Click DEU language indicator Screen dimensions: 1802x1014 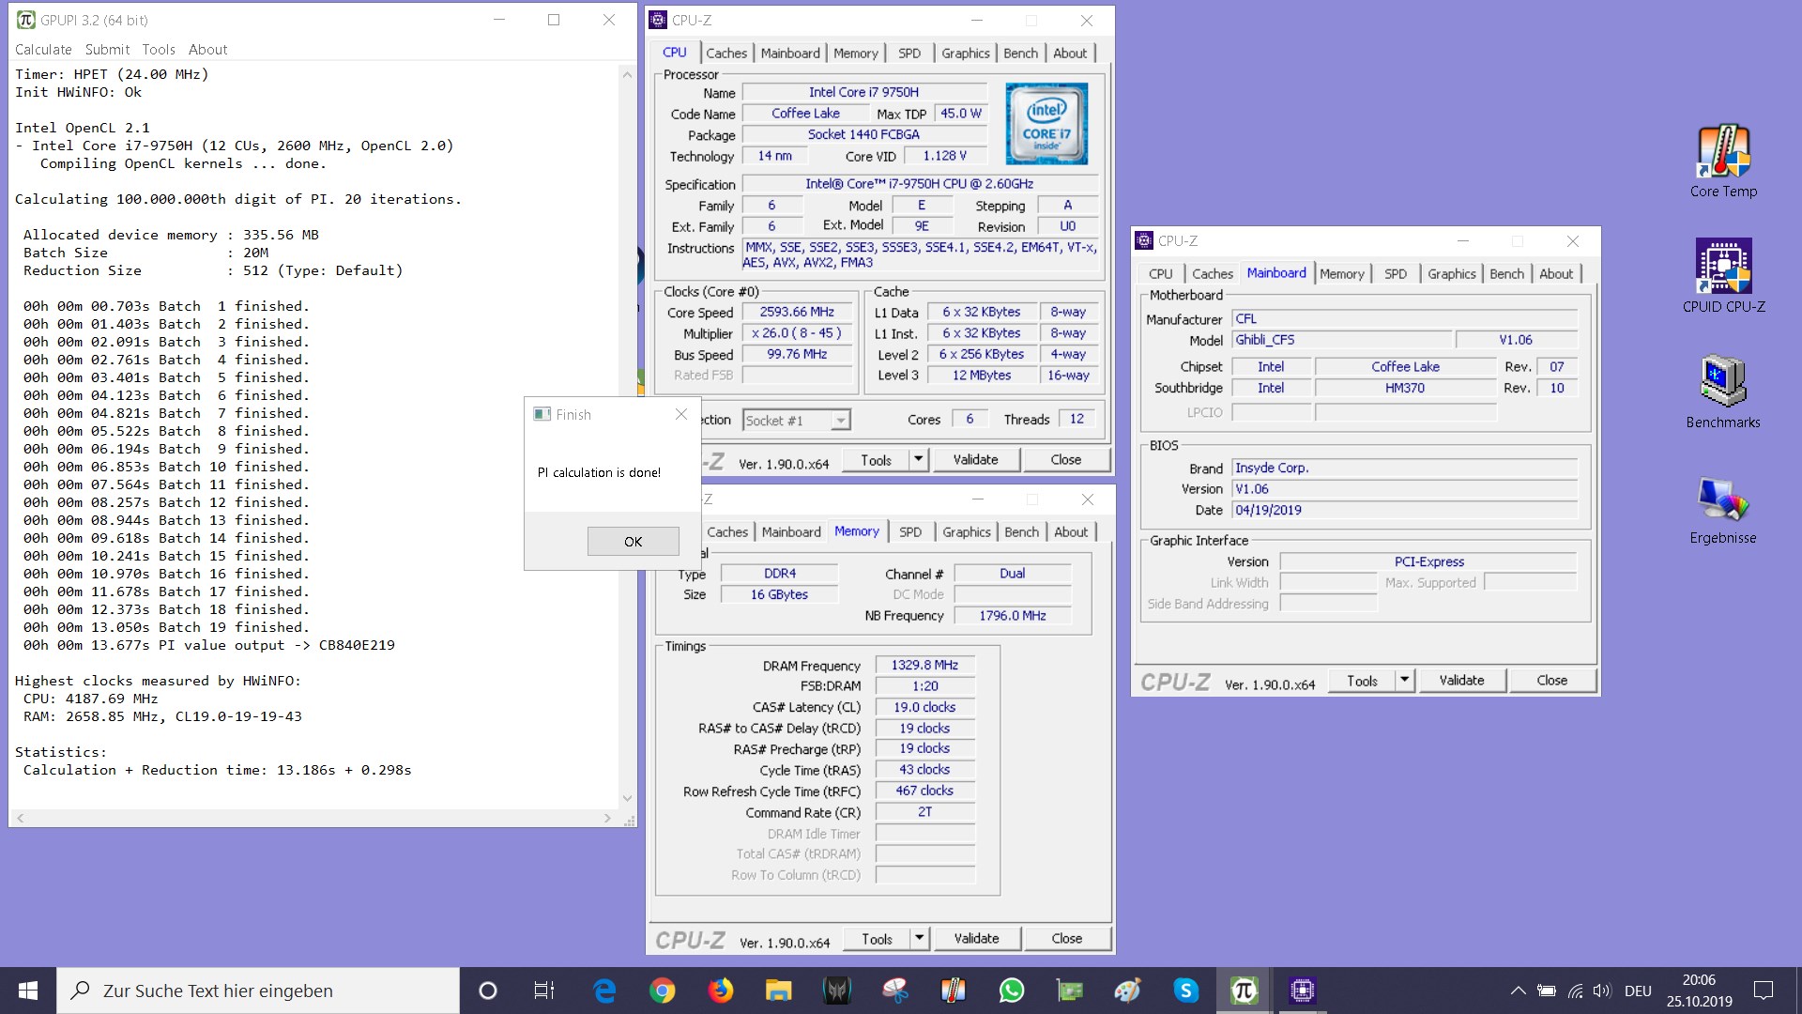coord(1638,991)
